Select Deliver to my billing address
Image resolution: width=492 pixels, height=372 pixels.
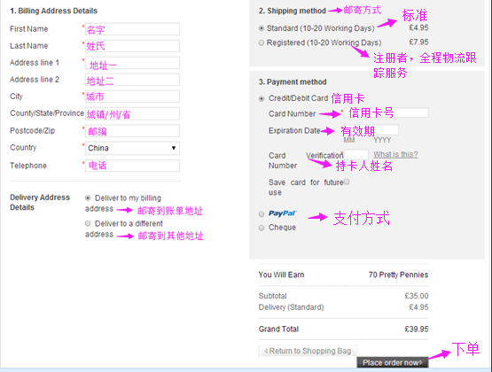(x=88, y=198)
